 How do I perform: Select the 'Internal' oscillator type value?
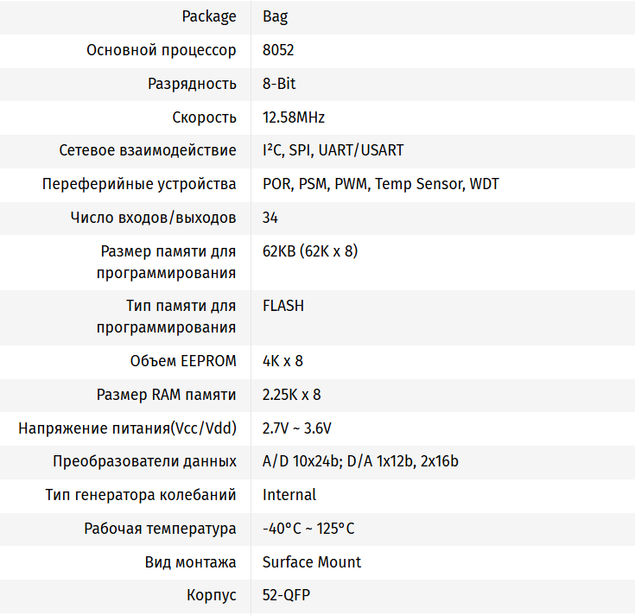click(289, 495)
